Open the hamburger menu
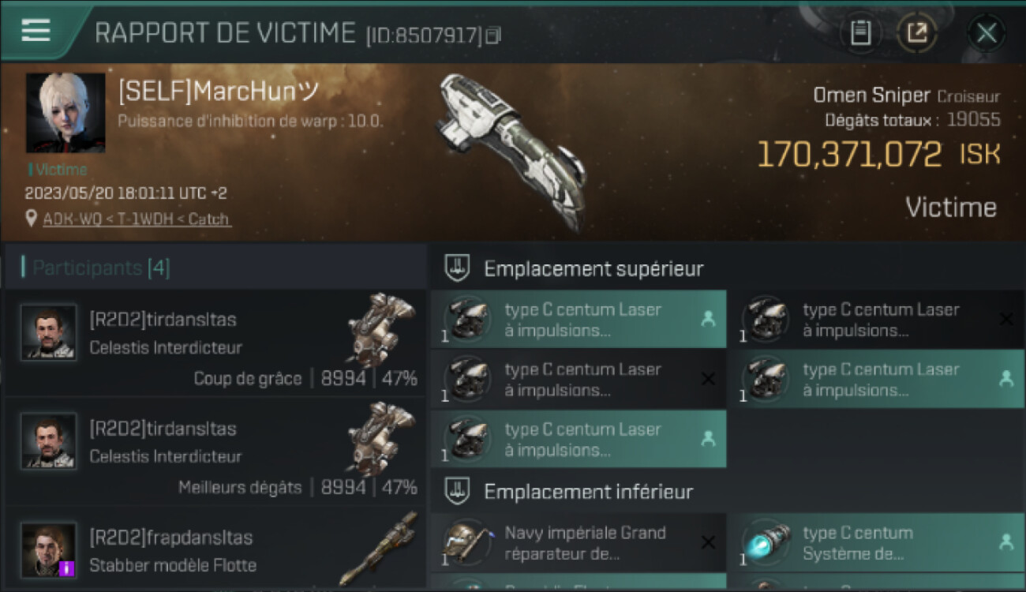The height and width of the screenshot is (592, 1026). coord(36,31)
